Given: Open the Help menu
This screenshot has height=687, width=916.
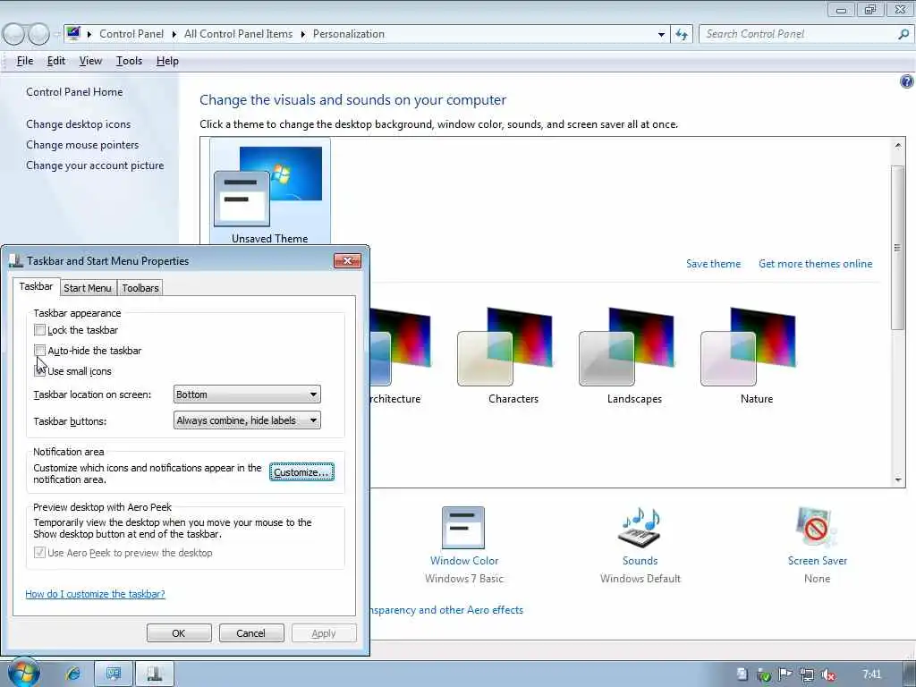Looking at the screenshot, I should point(167,61).
